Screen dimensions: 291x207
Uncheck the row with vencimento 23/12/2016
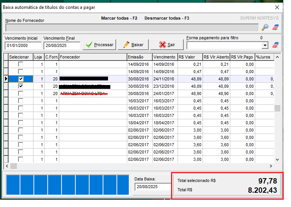click(21, 86)
